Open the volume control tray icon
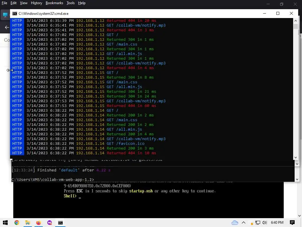Screen dimensions: 302x227 (x=265, y=223)
